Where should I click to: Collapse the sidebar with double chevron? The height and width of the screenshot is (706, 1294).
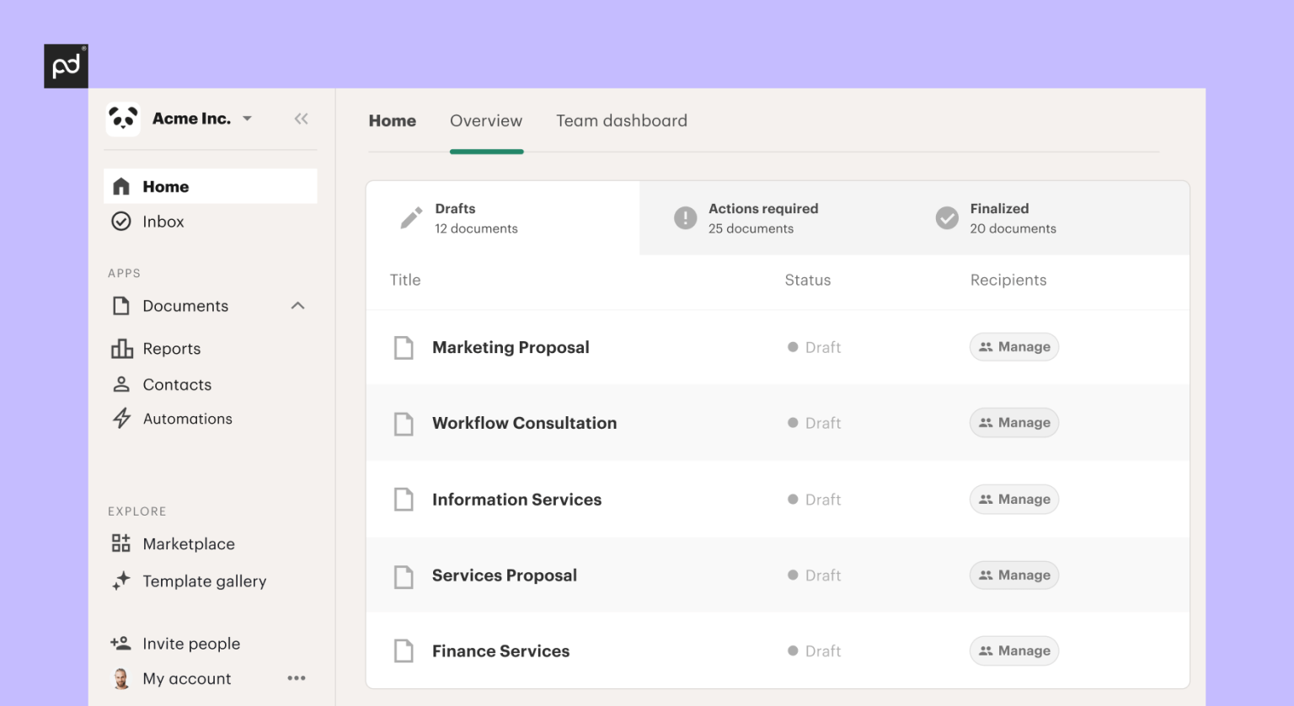[301, 119]
